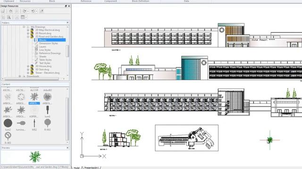Float the Design Resources panel
The height and width of the screenshot is (169, 302).
[x=66, y=6]
